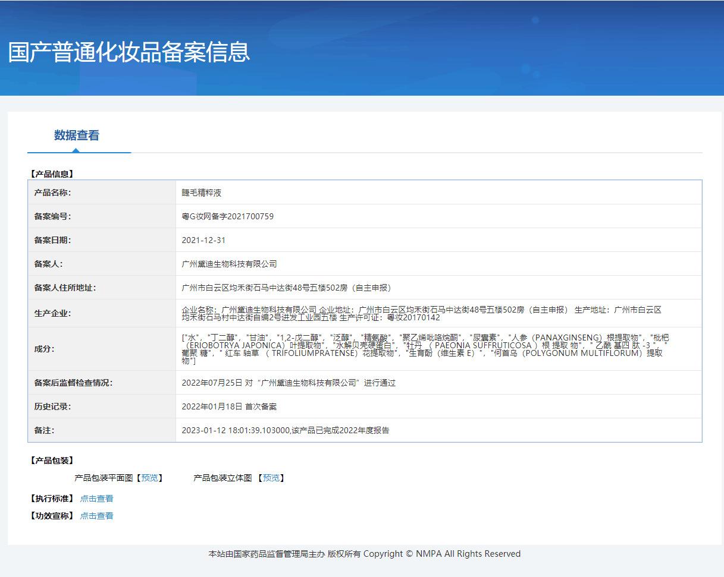The height and width of the screenshot is (577, 724).
Task: Click the 备案人住所地址 address value
Action: point(286,288)
